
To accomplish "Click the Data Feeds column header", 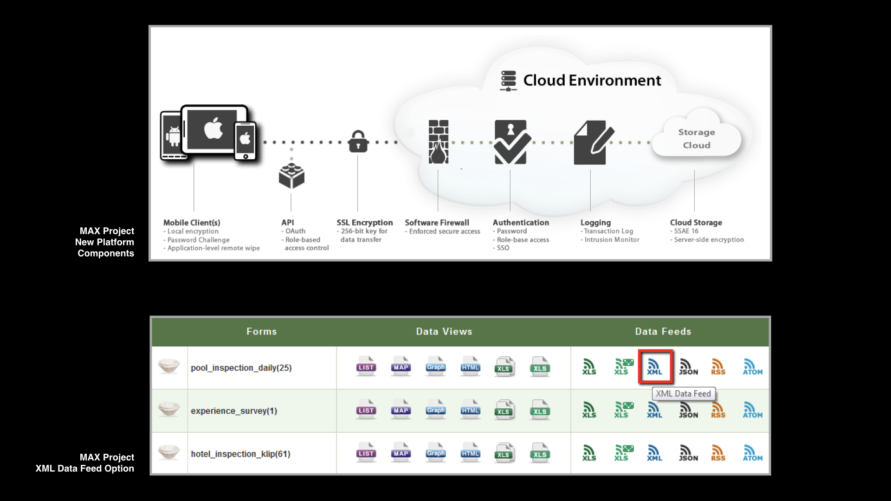I will pos(663,331).
